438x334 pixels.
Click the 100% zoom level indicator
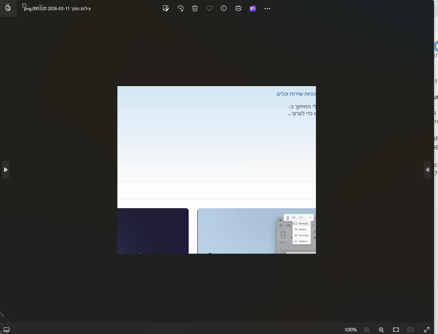[x=350, y=330]
